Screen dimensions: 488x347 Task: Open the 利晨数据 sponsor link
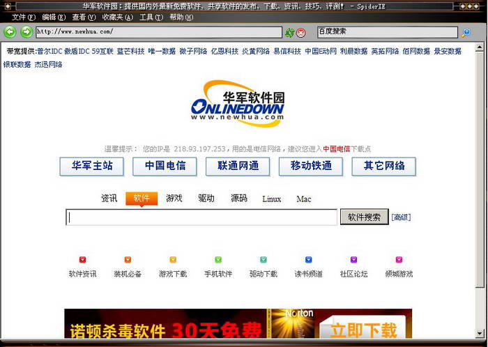[x=354, y=52]
